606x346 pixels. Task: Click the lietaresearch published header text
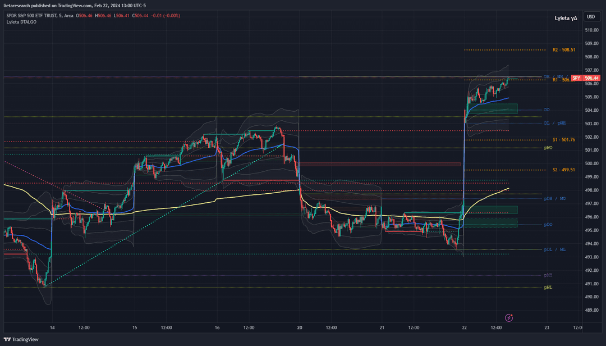(x=75, y=6)
